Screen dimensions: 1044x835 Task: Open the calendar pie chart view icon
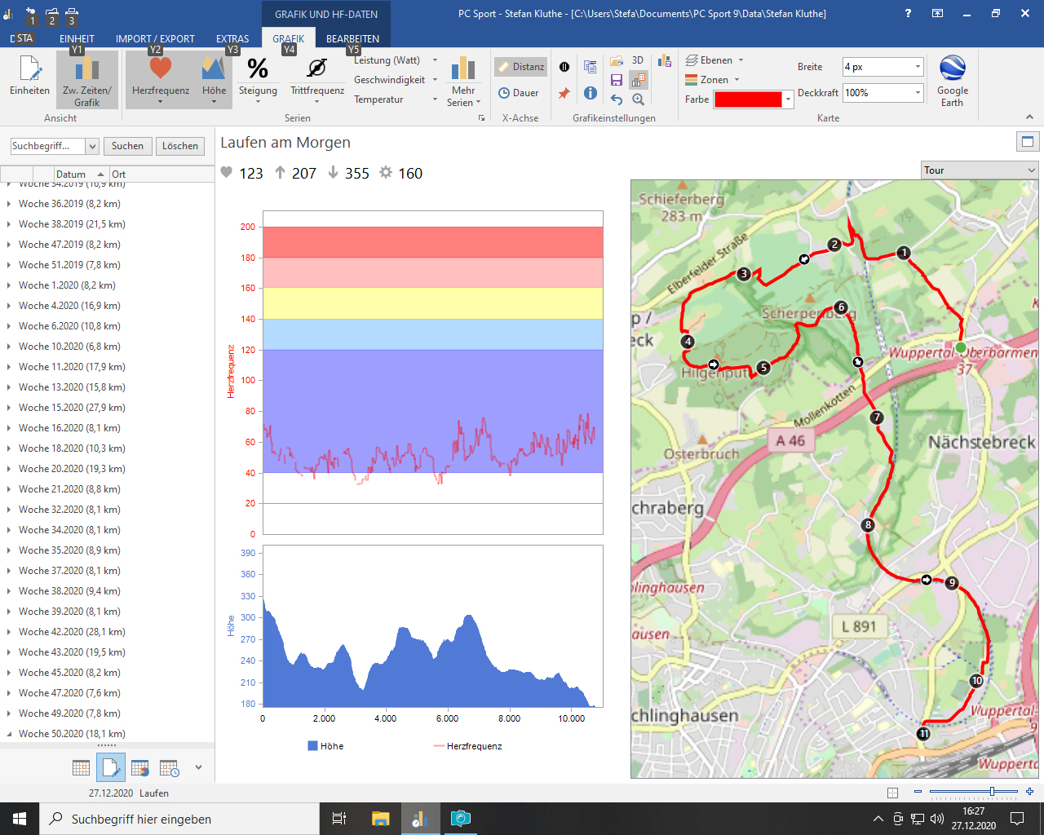tap(140, 767)
